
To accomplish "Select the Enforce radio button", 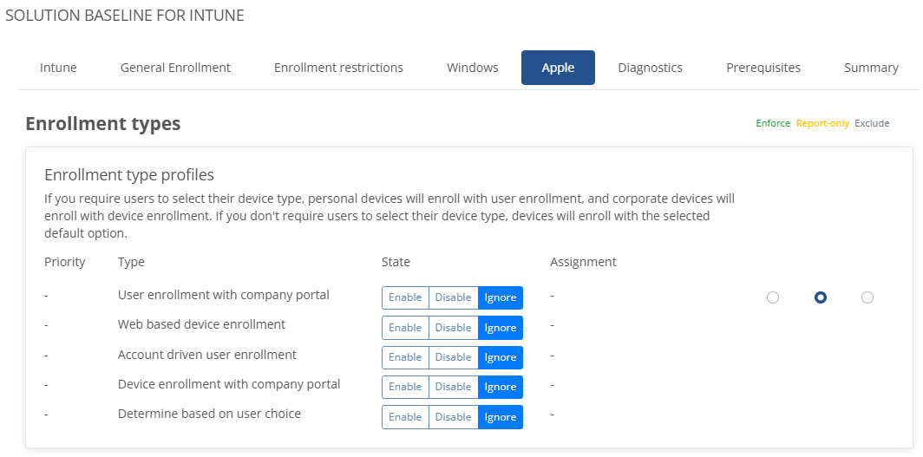I will 773,297.
